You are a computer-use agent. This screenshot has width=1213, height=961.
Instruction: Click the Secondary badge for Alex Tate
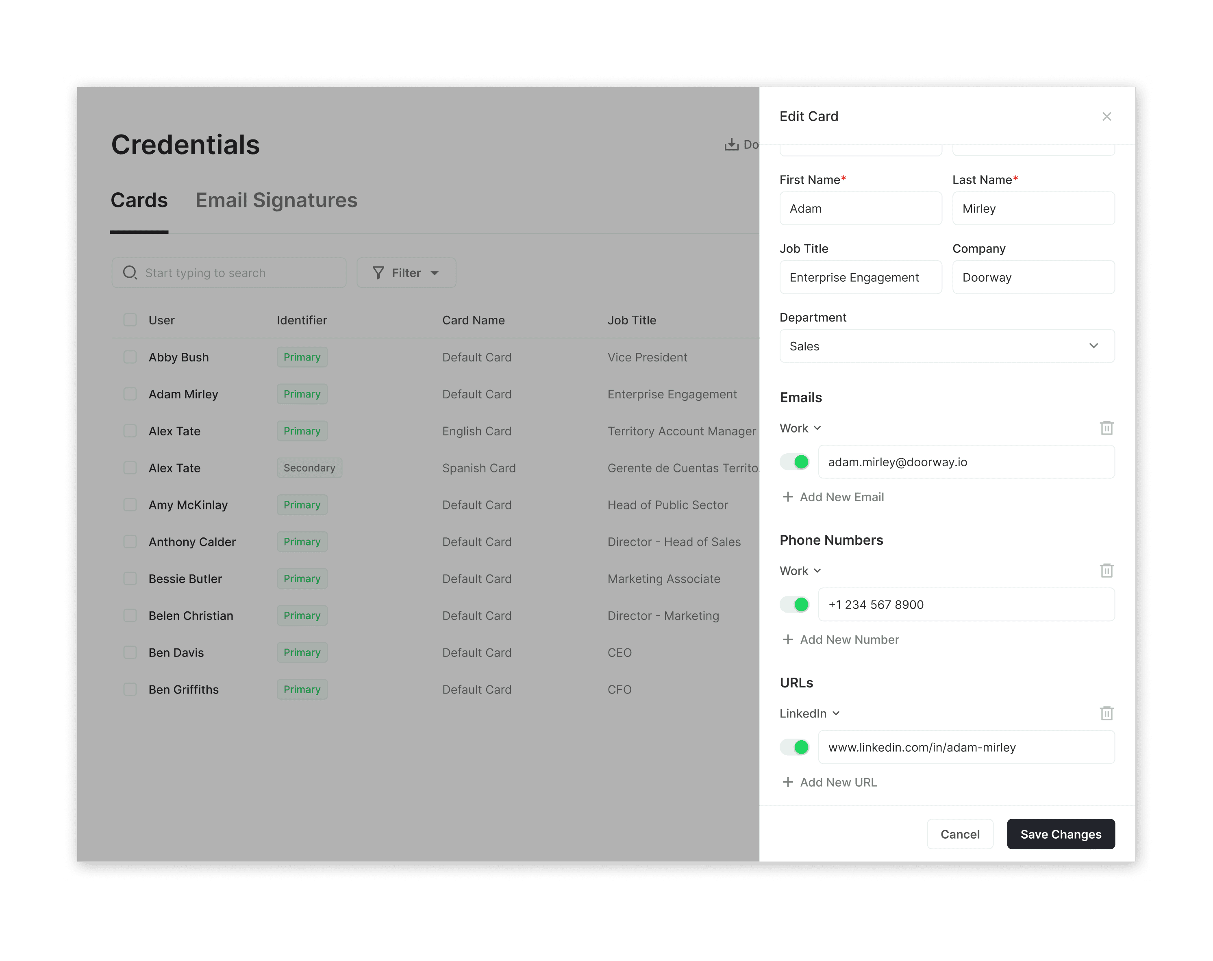309,467
